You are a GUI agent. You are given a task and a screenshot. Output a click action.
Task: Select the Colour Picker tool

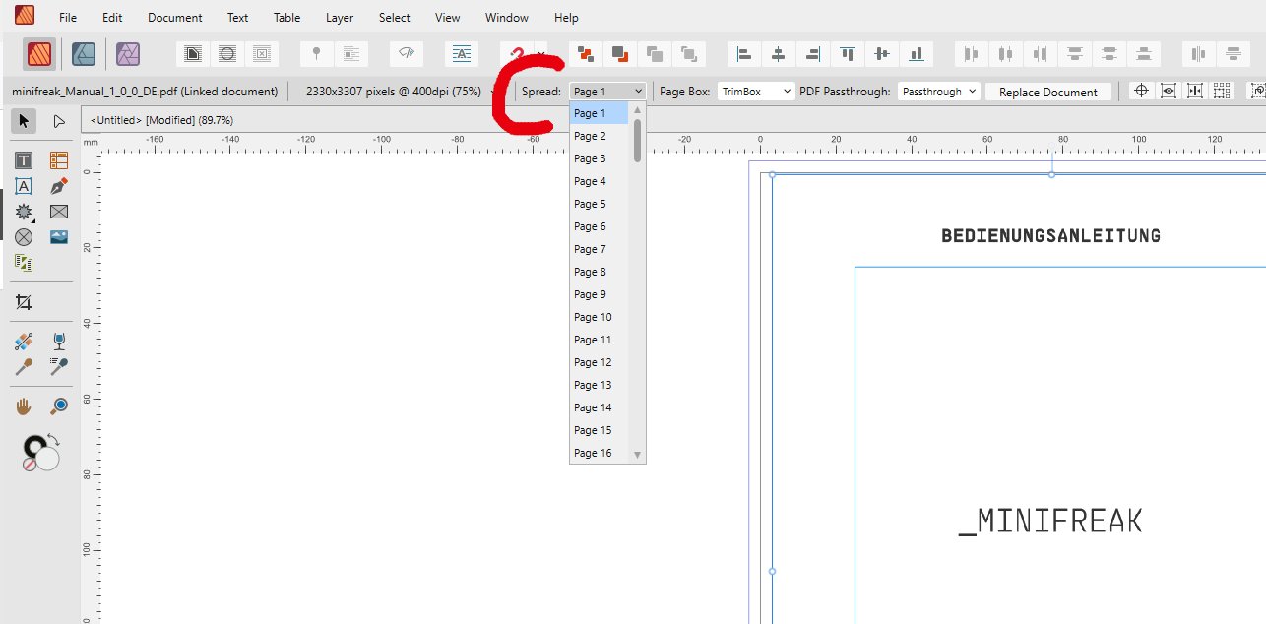[25, 367]
